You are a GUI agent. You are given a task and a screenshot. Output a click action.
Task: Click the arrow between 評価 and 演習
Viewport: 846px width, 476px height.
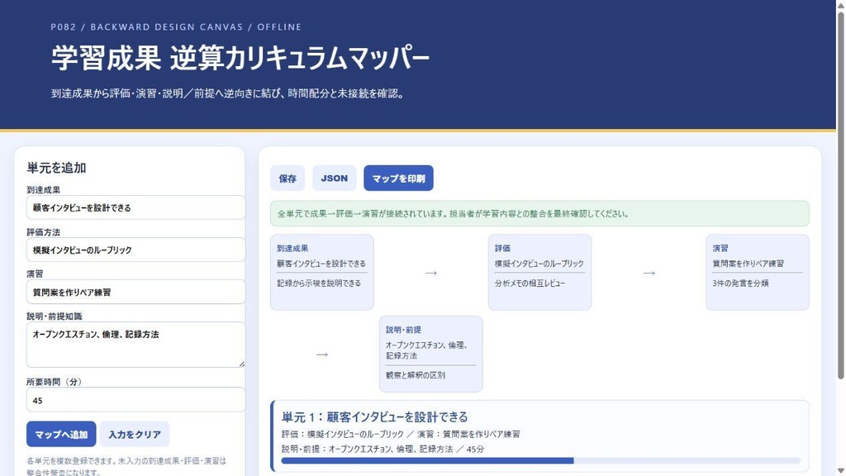click(649, 273)
